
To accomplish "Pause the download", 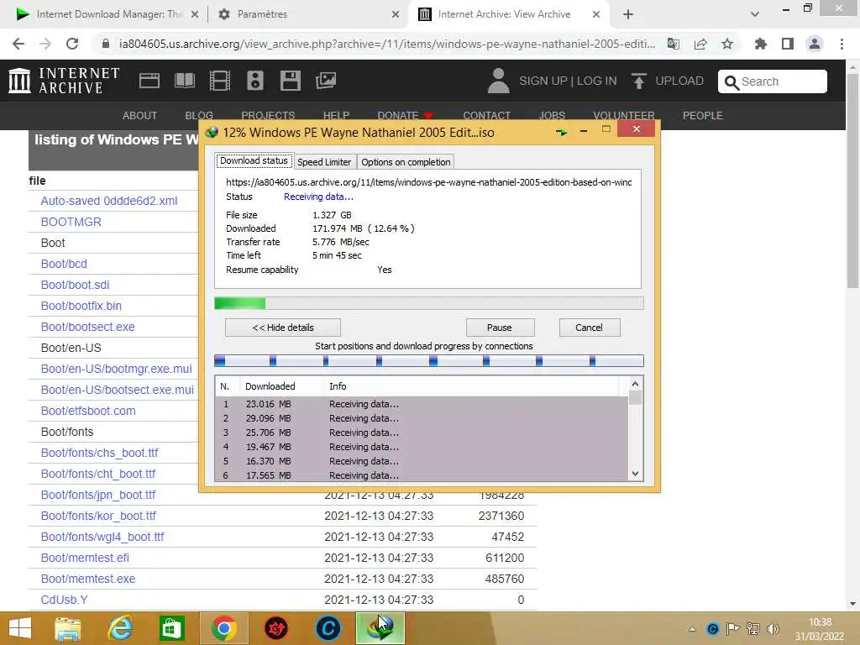I will [500, 328].
